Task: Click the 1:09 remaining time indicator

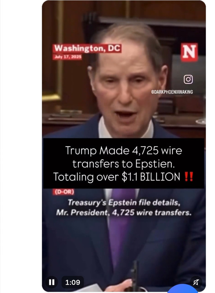Action: coord(73,282)
